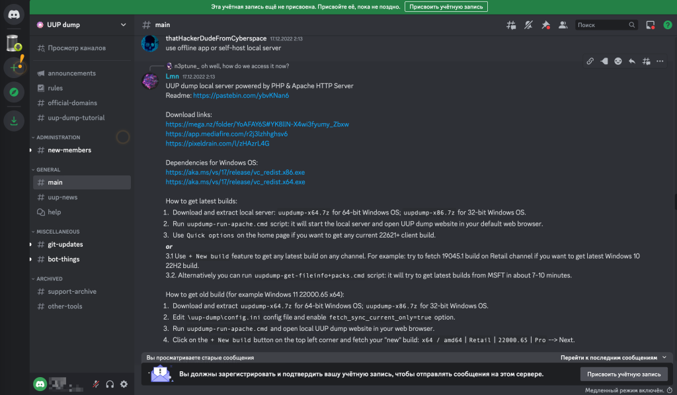Open the other-tools channel
This screenshot has width=677, height=395.
81,306
